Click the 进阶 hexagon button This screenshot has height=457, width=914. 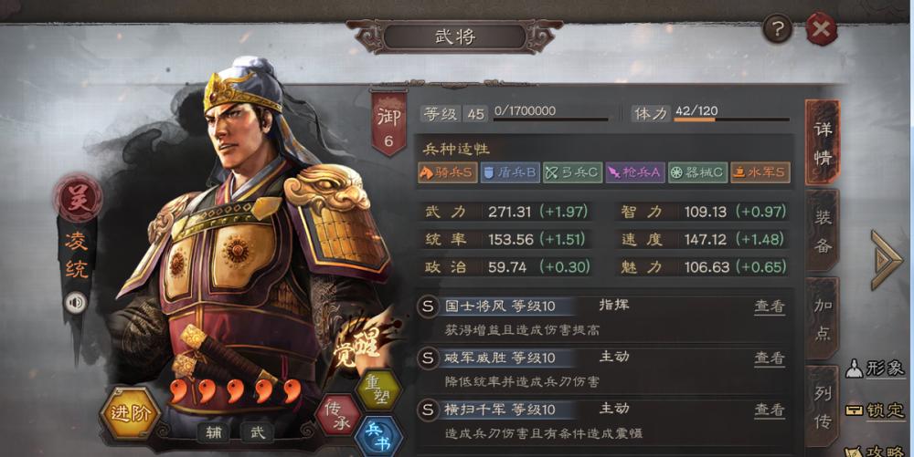coord(131,414)
